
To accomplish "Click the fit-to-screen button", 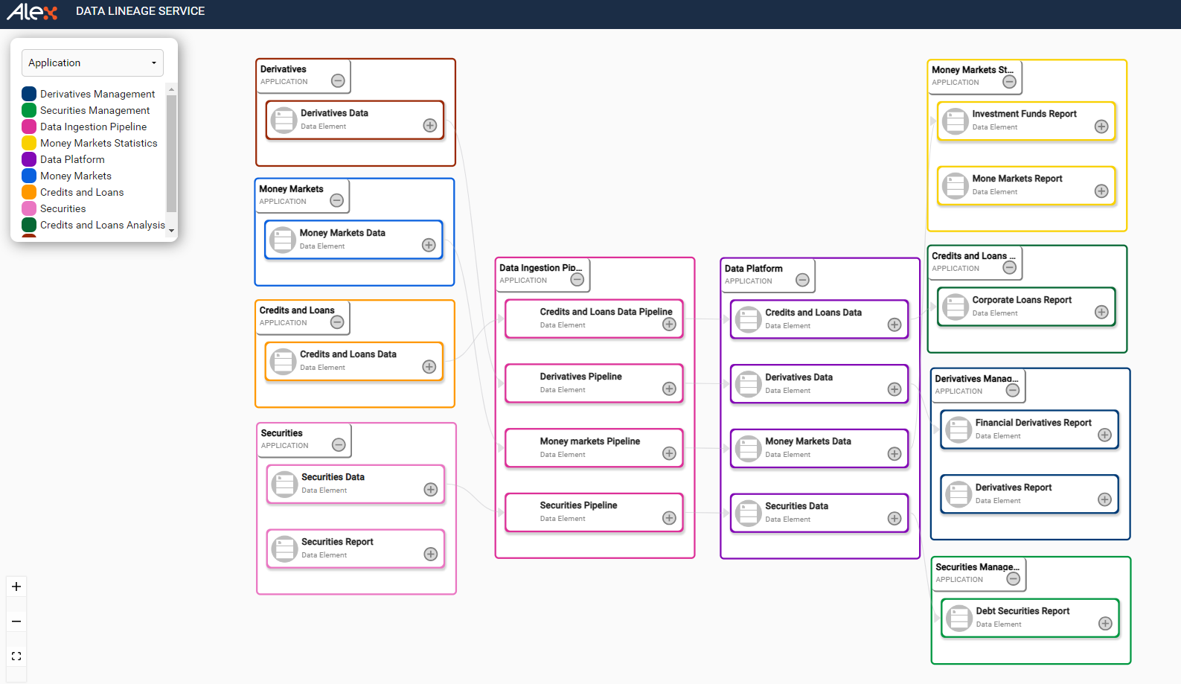I will [x=16, y=656].
